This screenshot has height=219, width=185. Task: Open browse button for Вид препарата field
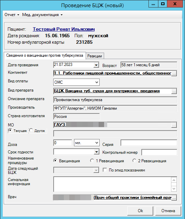click(x=174, y=91)
